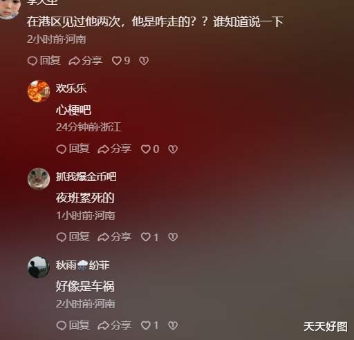Dislike the top comment about 港区
This screenshot has width=354, height=340.
click(x=144, y=61)
